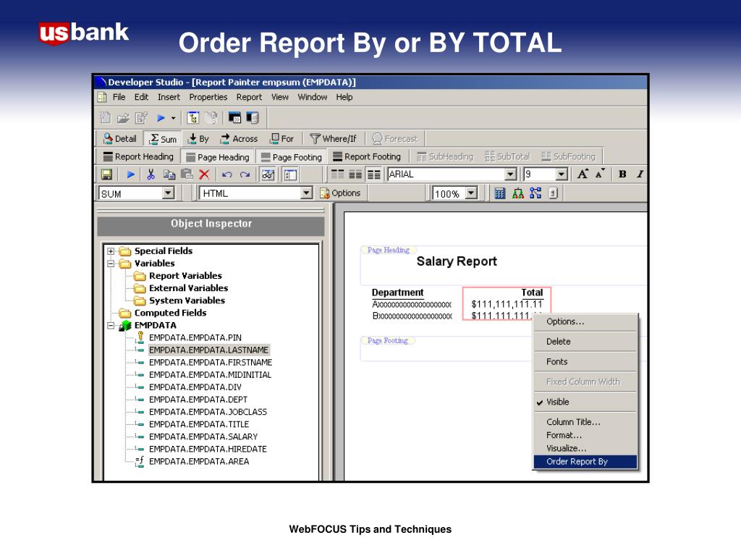
Task: Click the For button
Action: point(281,138)
